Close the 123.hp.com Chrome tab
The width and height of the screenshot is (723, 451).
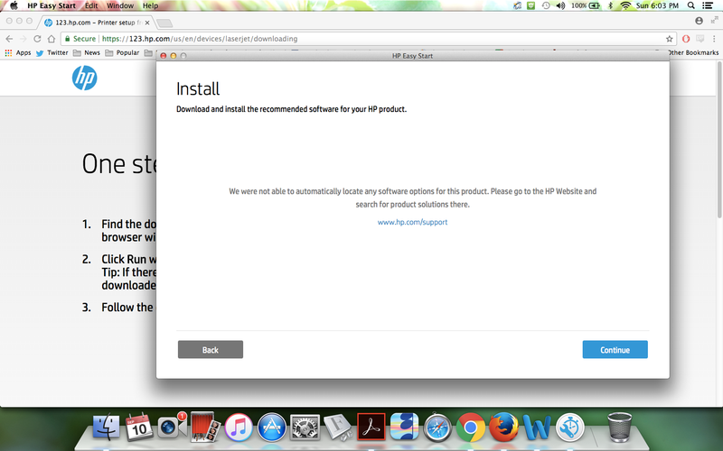pos(147,22)
